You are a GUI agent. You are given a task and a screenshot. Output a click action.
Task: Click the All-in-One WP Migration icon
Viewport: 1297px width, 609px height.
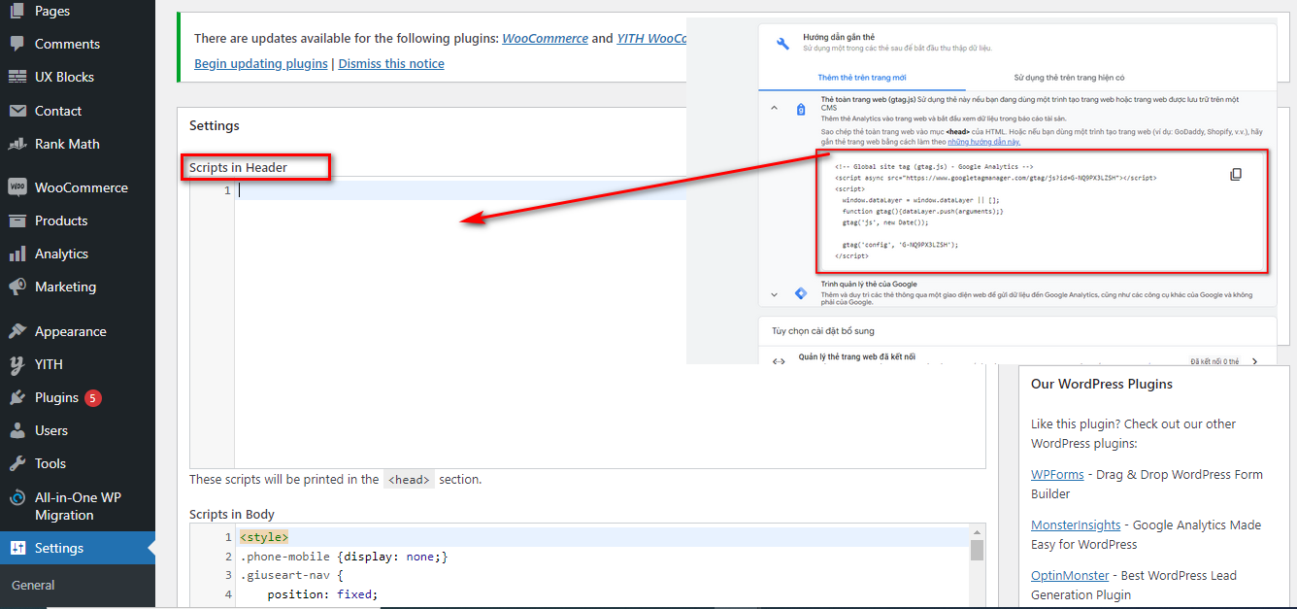(17, 497)
